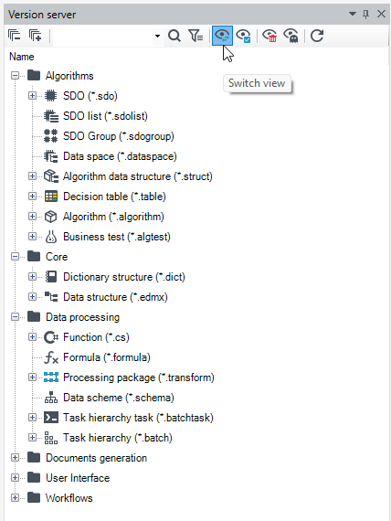Select the Formula (*.formula) item
Screen dimensions: 391x521
click(107, 357)
